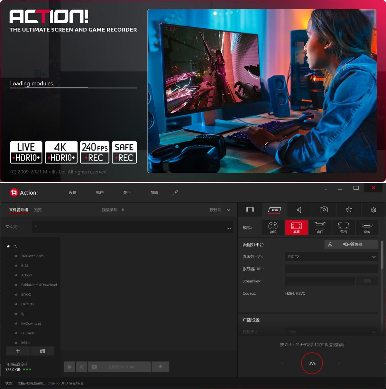The image size is (386, 389).
Task: Click the add folder plus icon
Action: [18, 351]
